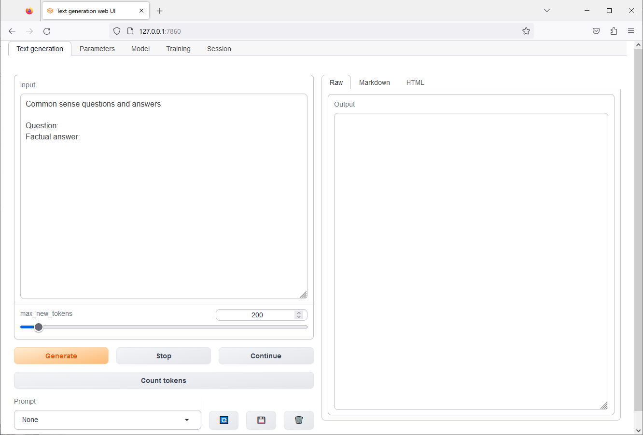The width and height of the screenshot is (643, 435).
Task: Open a new browser tab
Action: pos(160,10)
